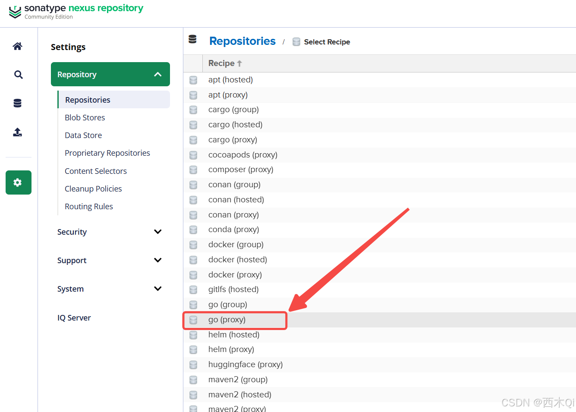Click database icon beside helm (hosted)
The width and height of the screenshot is (576, 412).
[193, 335]
